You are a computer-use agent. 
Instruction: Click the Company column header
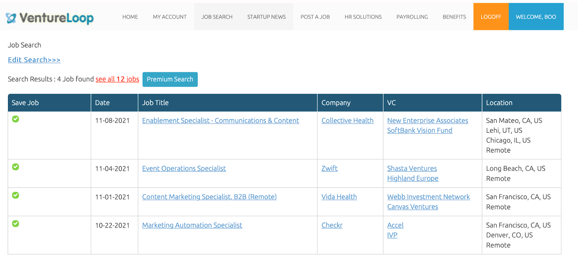click(350, 103)
